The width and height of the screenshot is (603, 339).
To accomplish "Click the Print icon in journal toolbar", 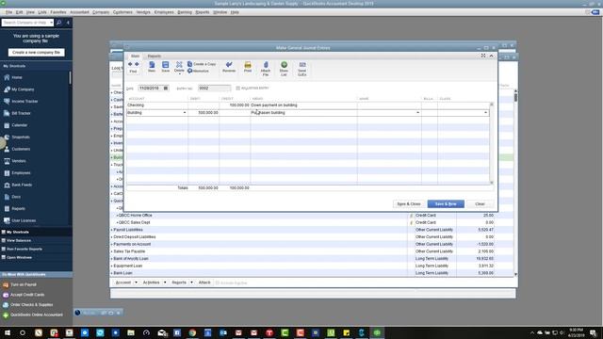I will (x=248, y=67).
